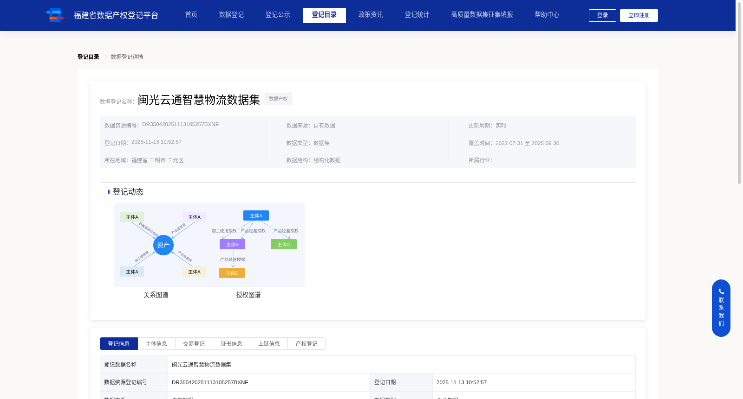The height and width of the screenshot is (399, 743).
Task: Click the purple 主体B node in diagram
Action: (x=232, y=244)
